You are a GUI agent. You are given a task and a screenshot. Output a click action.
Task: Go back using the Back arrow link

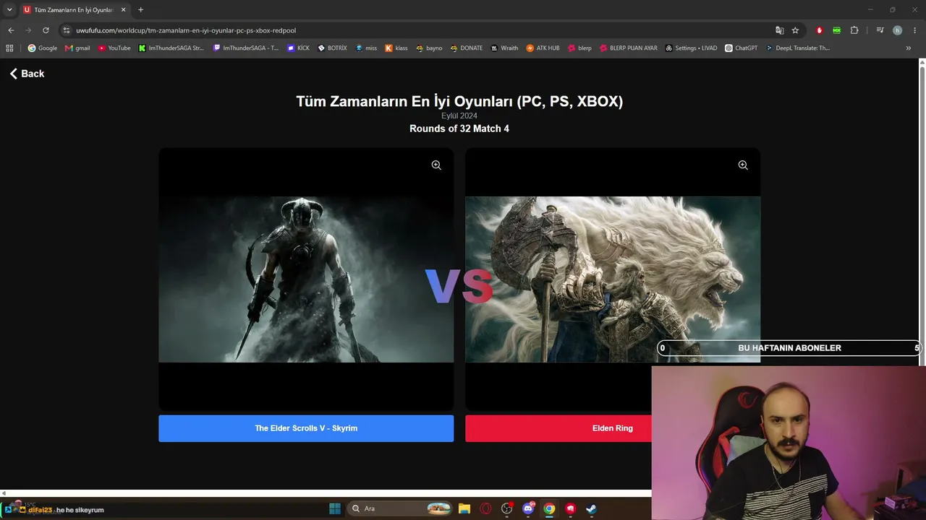tap(27, 74)
